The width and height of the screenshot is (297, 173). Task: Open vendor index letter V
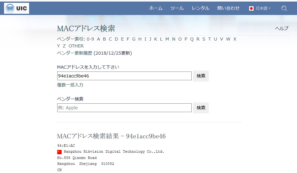222,39
